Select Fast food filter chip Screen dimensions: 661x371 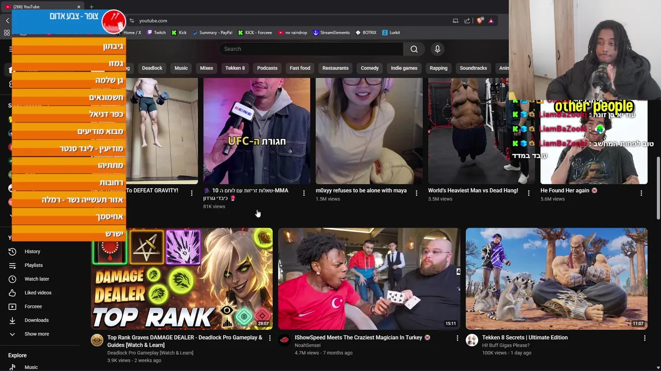pyautogui.click(x=300, y=68)
